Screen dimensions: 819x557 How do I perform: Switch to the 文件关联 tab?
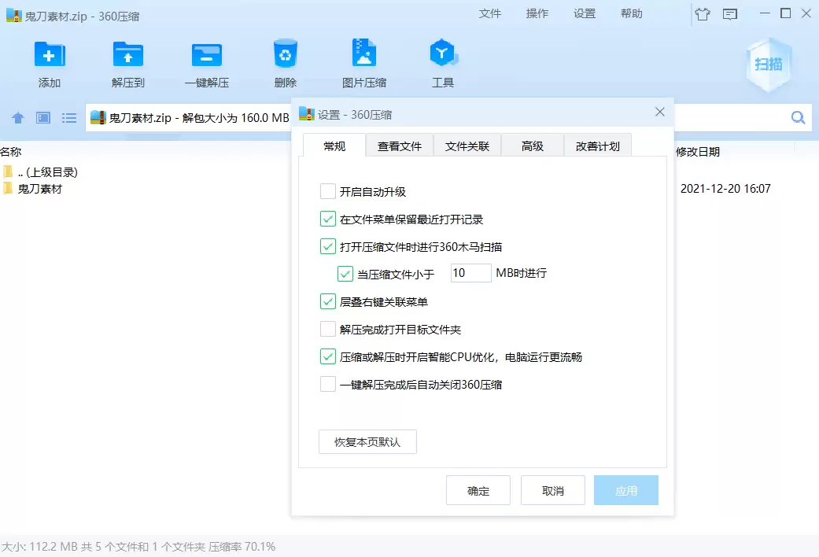tap(467, 146)
